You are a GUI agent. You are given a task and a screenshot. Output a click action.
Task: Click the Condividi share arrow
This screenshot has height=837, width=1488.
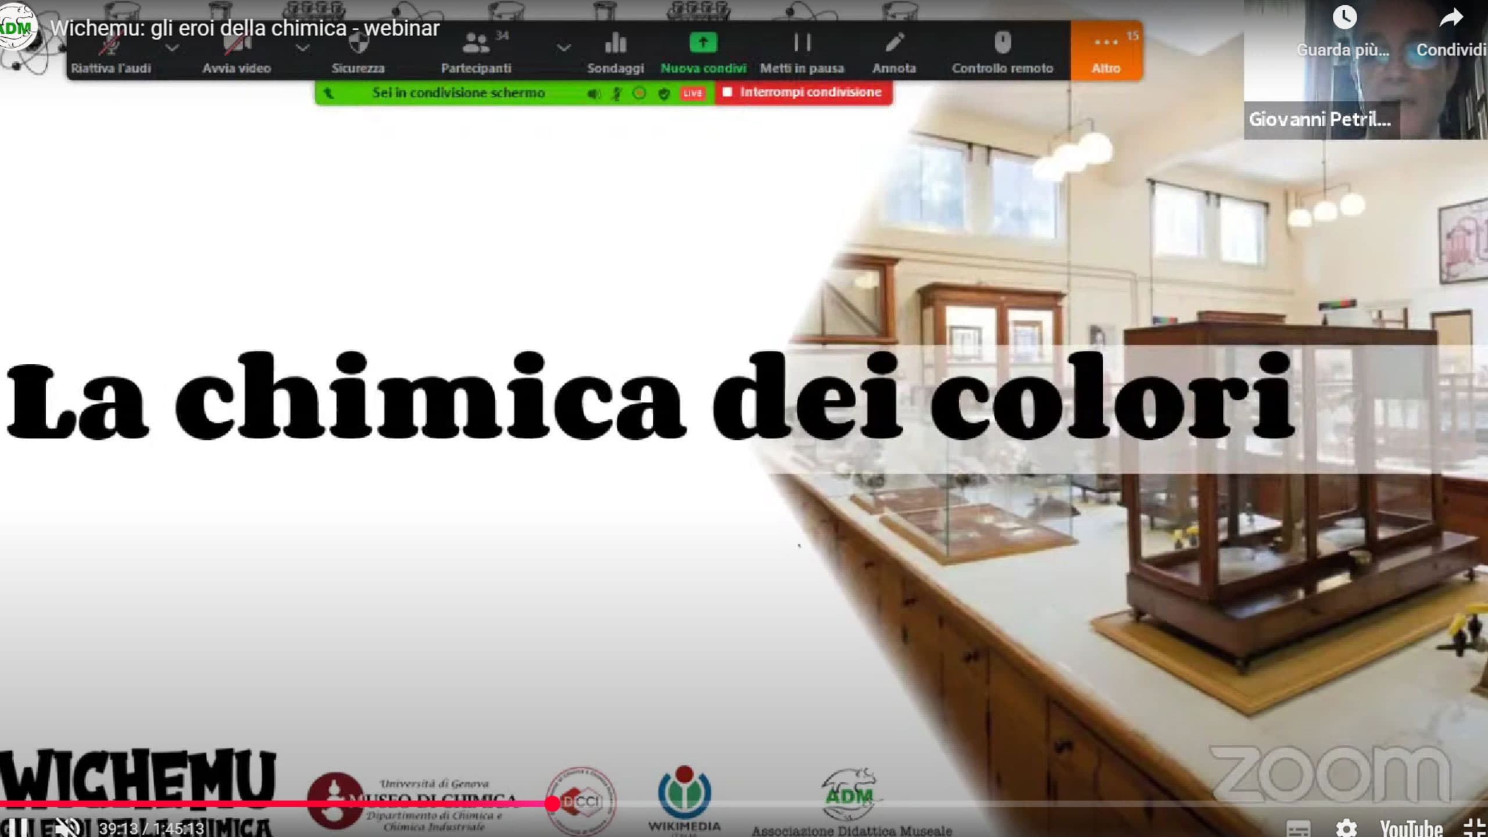1451,18
